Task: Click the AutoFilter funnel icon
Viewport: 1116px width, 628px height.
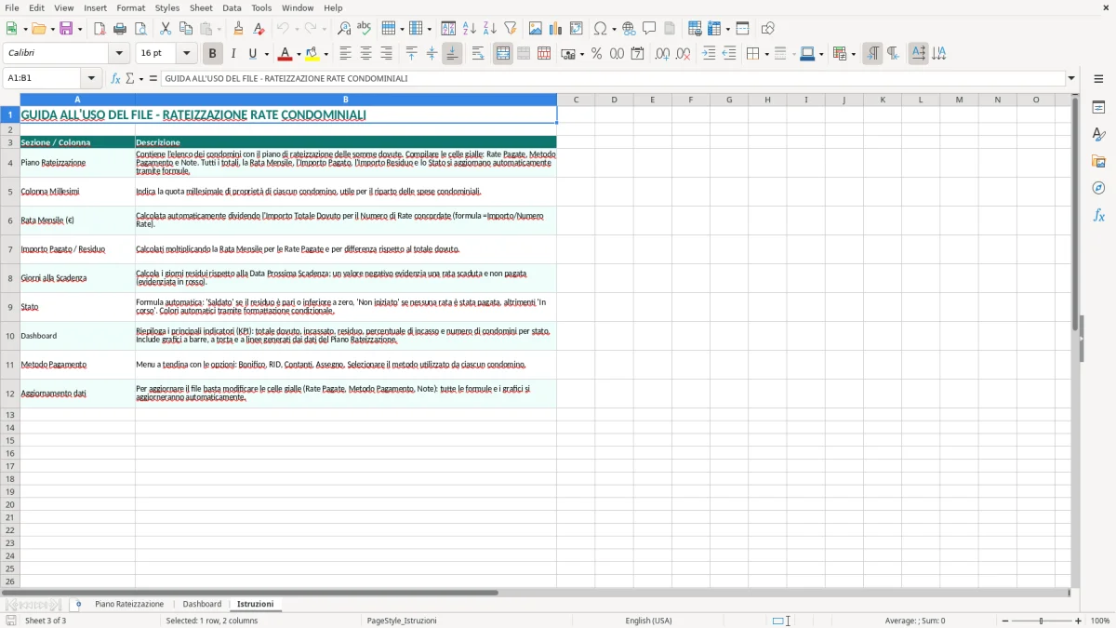Action: (x=511, y=29)
